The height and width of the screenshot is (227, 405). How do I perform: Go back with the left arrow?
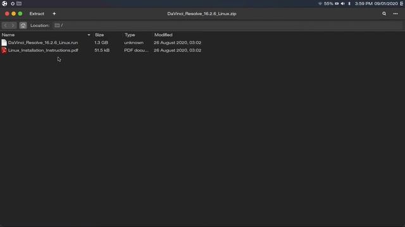click(6, 25)
